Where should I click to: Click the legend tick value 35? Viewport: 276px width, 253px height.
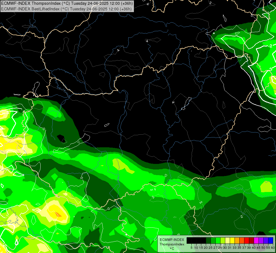pos(239,248)
